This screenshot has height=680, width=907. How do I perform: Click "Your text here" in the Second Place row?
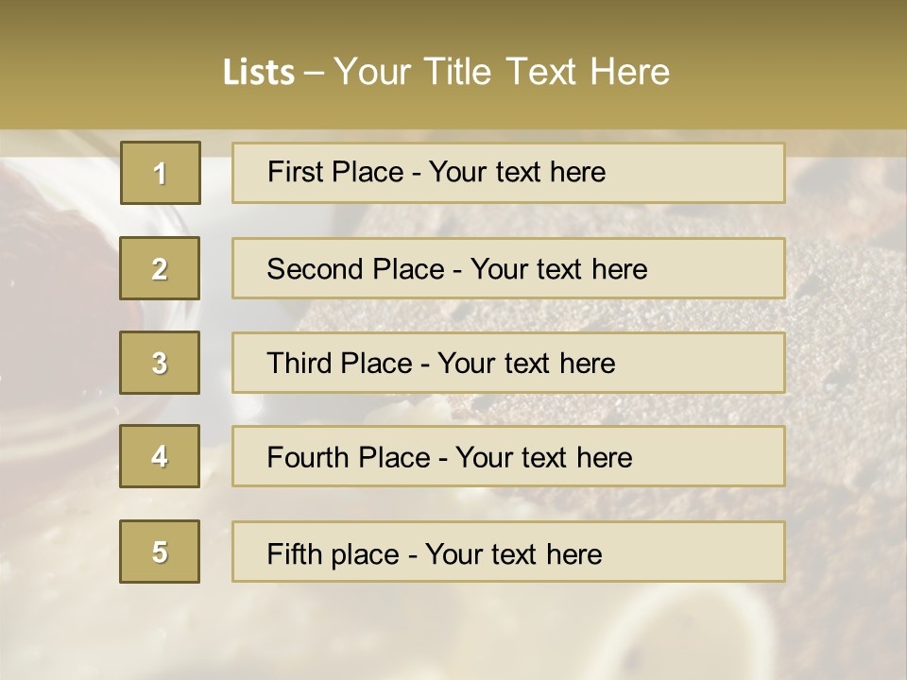(x=558, y=269)
